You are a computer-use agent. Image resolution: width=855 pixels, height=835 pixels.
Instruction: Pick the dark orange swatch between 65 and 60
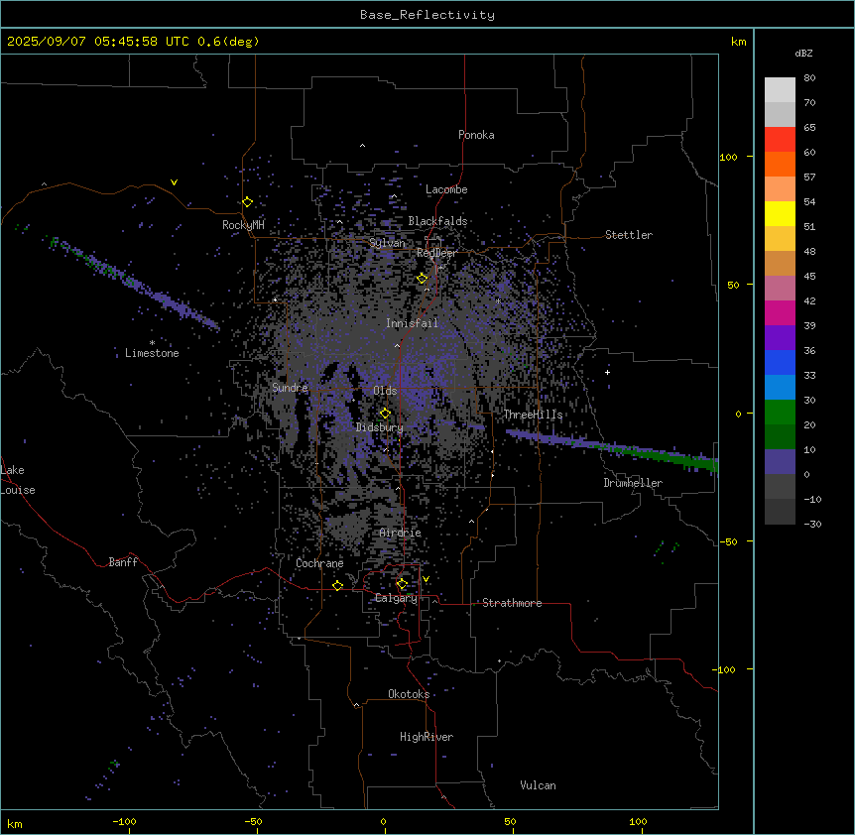click(780, 164)
